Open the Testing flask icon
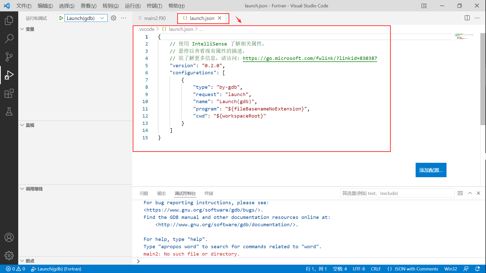The width and height of the screenshot is (486, 273). 9,111
